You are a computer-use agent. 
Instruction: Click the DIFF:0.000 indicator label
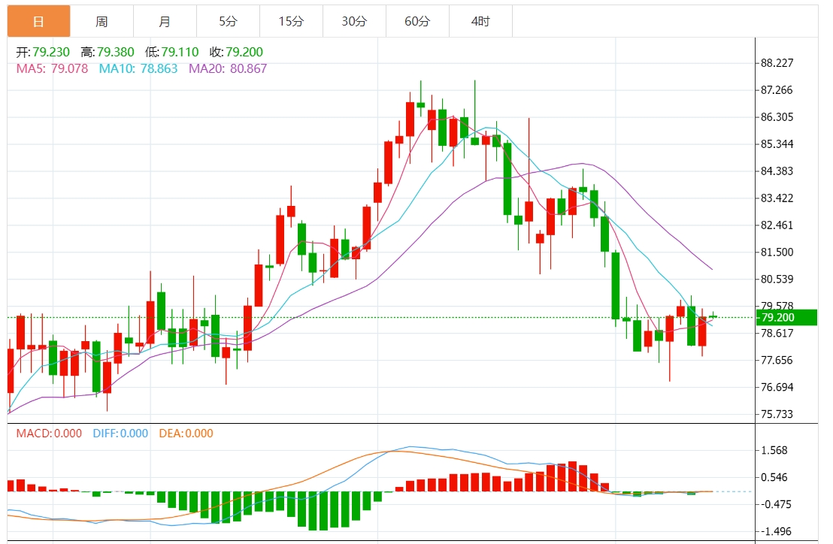pos(120,433)
